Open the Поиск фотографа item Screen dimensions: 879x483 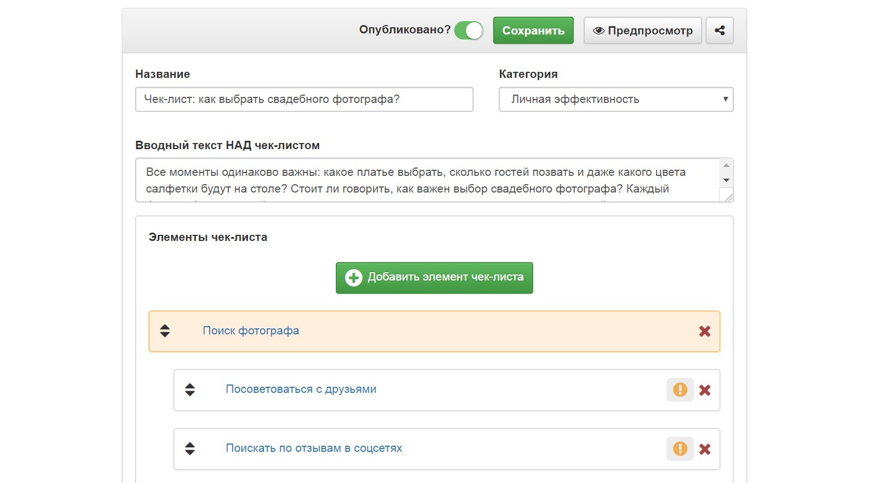coord(251,331)
